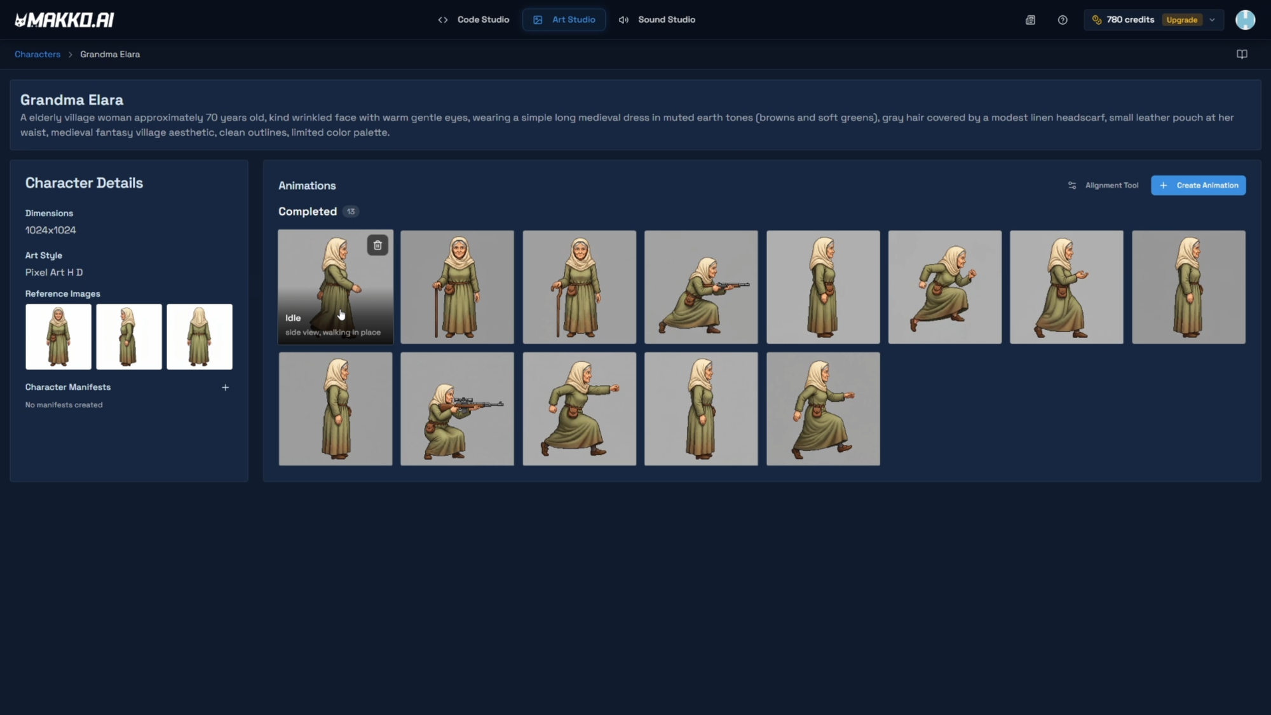Click the Create Animation button
Viewport: 1271px width, 715px height.
point(1198,186)
